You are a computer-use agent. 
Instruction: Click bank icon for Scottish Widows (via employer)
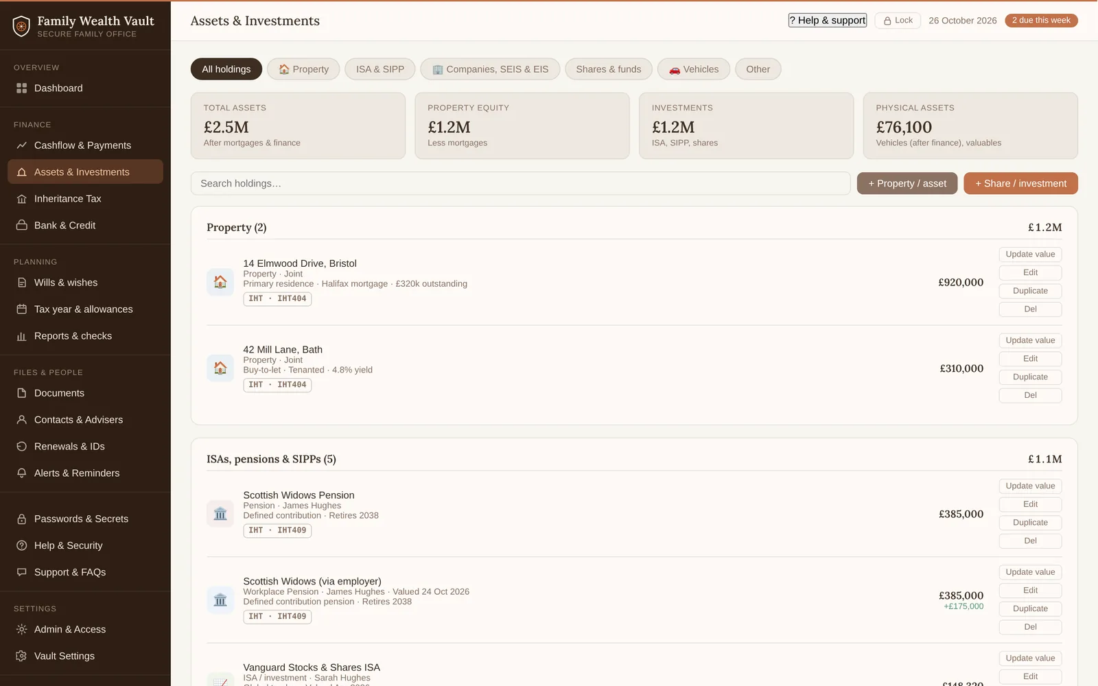pos(220,600)
